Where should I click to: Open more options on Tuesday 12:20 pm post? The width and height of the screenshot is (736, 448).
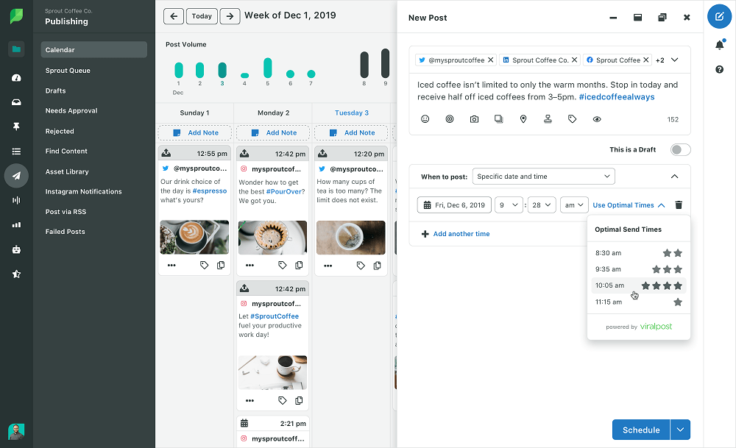328,266
